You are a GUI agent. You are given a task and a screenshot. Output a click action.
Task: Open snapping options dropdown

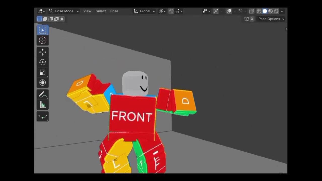point(178,11)
